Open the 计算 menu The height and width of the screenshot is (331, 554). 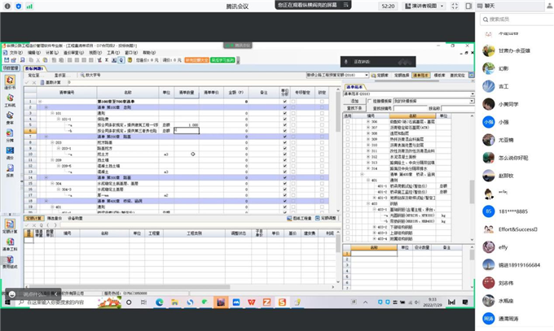point(50,52)
